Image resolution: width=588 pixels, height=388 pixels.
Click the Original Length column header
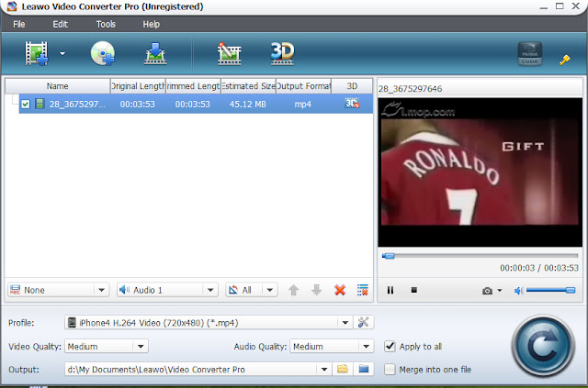(x=138, y=86)
